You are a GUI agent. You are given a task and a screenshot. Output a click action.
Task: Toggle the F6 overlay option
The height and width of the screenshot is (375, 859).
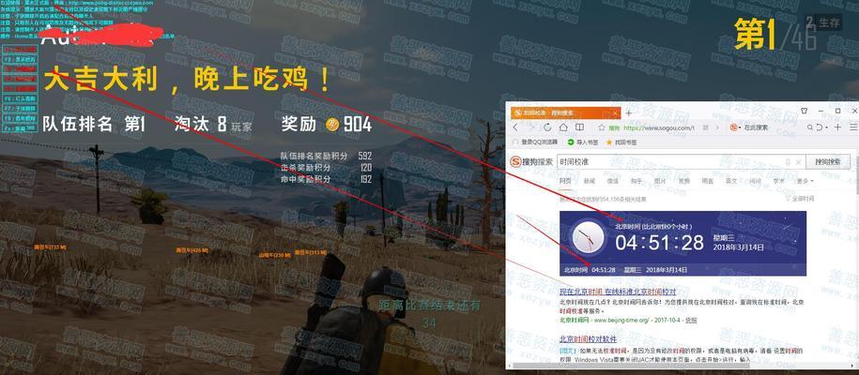(x=21, y=99)
